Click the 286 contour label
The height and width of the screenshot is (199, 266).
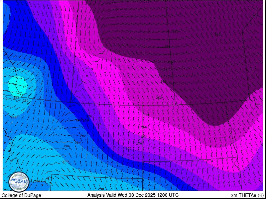pos(67,146)
